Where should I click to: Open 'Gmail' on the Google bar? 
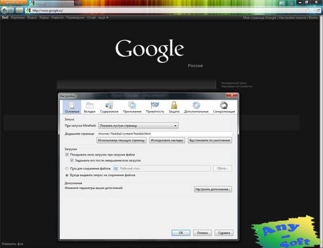91,18
